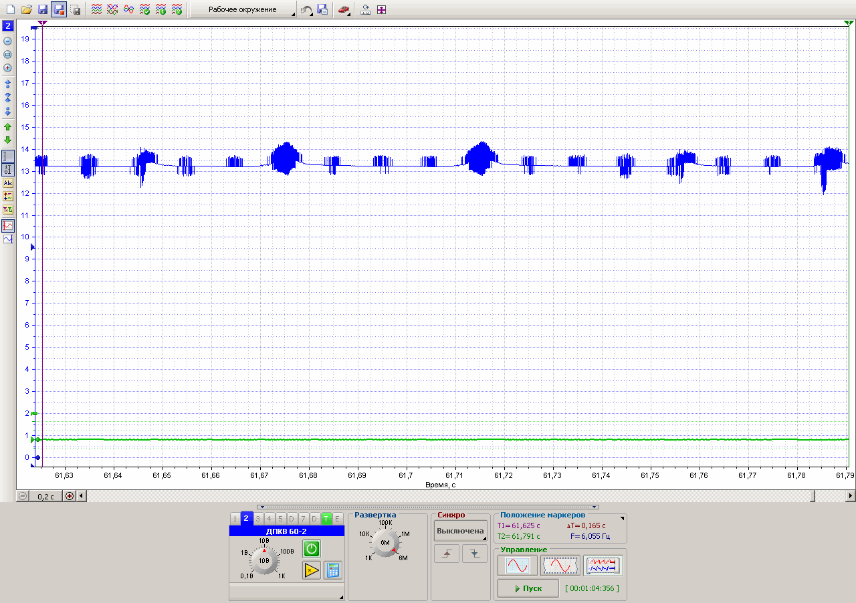Click the red-blue recorder waveforms button
Image resolution: width=856 pixels, height=603 pixels.
click(603, 566)
